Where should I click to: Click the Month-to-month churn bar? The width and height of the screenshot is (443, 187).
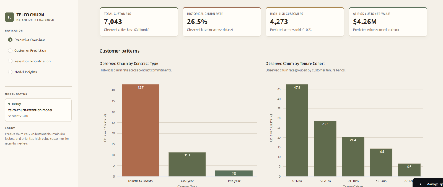(x=141, y=131)
